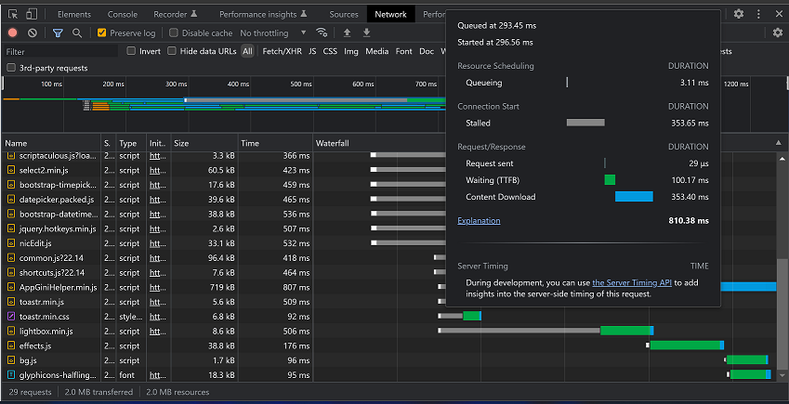Switch to the Sources tab
789x404 pixels.
click(344, 14)
